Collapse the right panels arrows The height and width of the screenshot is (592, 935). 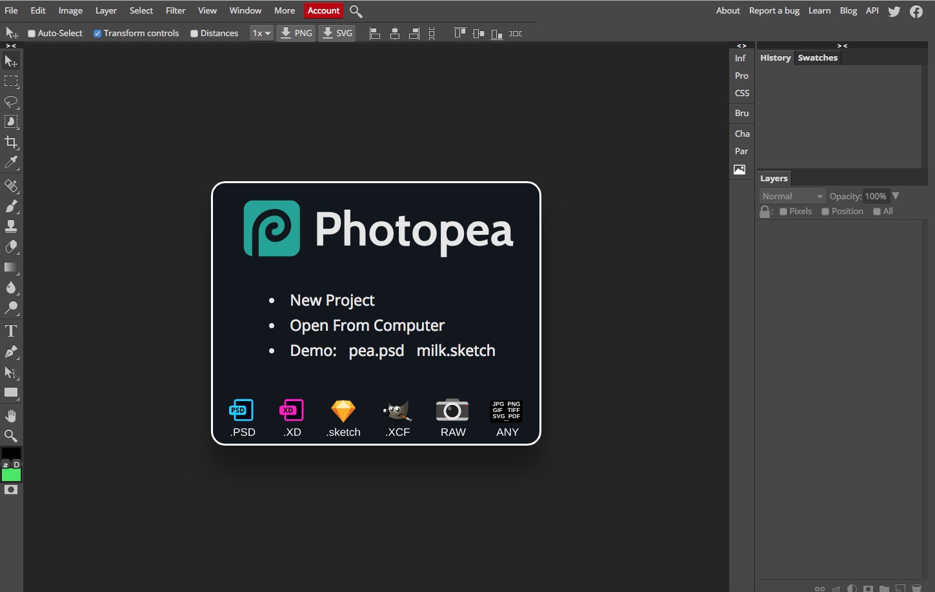842,46
